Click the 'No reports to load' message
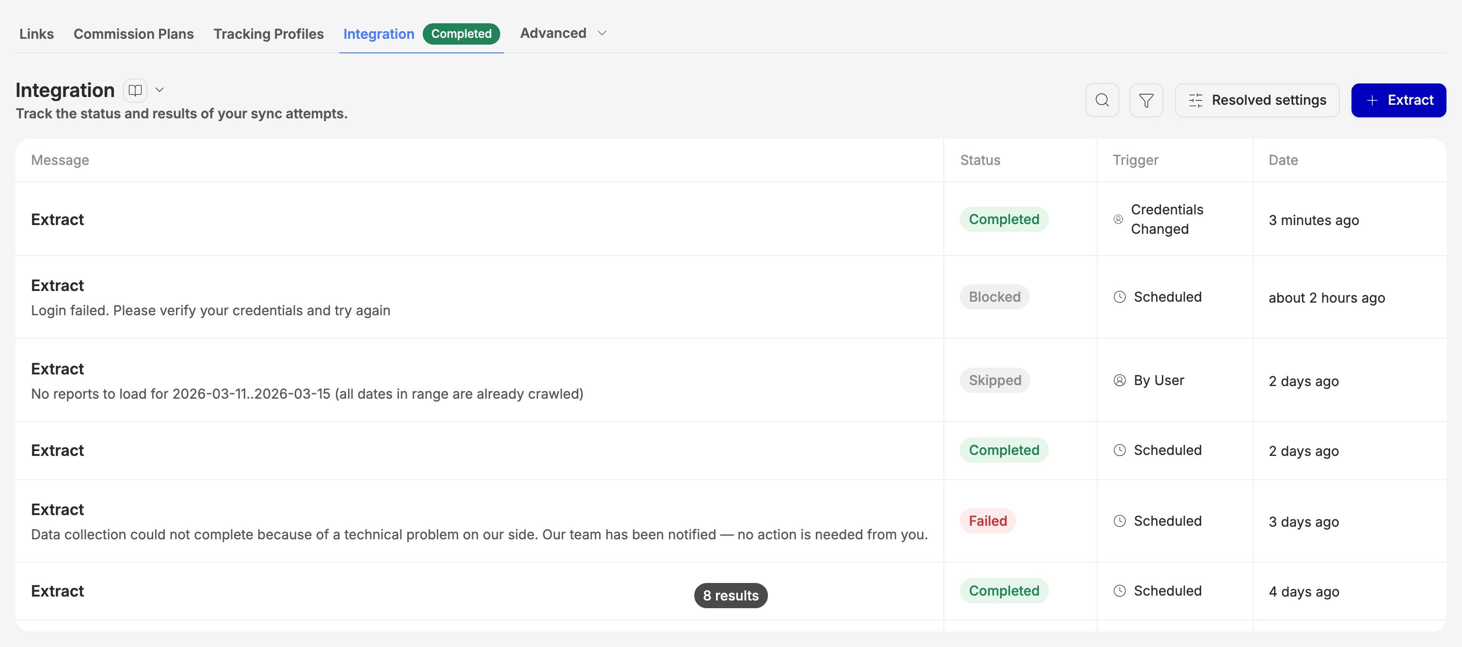 coord(307,394)
